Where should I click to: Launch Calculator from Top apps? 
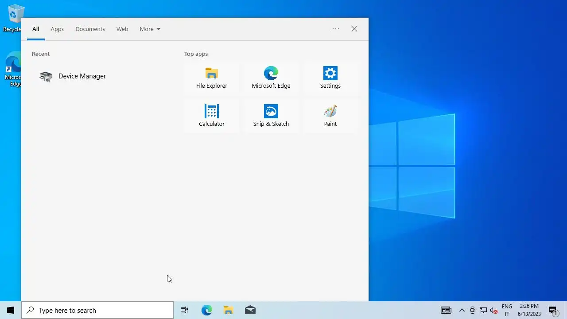212,116
